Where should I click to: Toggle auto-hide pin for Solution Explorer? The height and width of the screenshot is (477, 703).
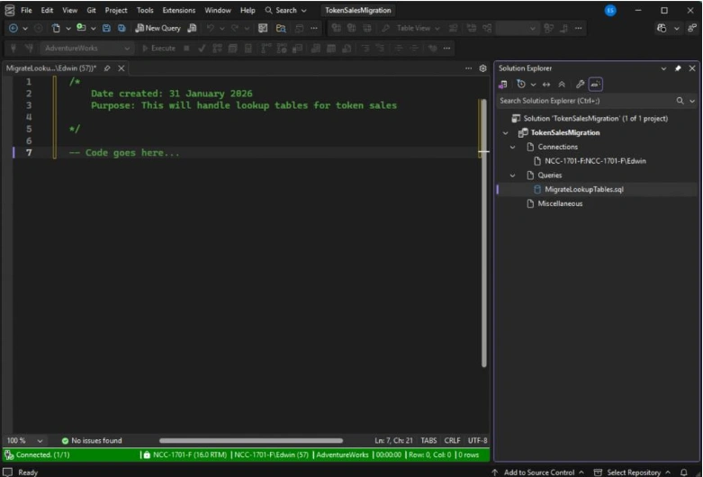pos(678,68)
